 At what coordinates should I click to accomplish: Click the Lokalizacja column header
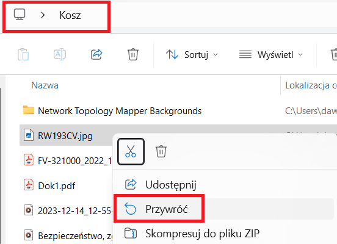[x=311, y=85]
